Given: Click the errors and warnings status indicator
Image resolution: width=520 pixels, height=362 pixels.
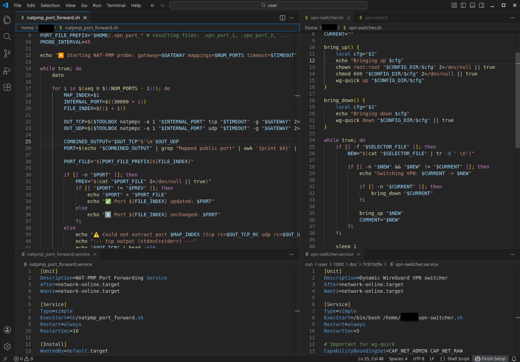Looking at the screenshot, I should pyautogui.click(x=23, y=359).
